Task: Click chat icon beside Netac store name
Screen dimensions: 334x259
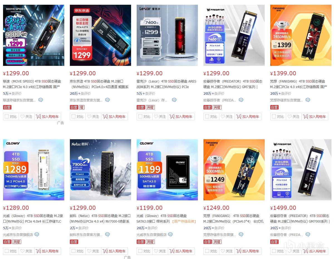Action: pyautogui.click(x=107, y=234)
